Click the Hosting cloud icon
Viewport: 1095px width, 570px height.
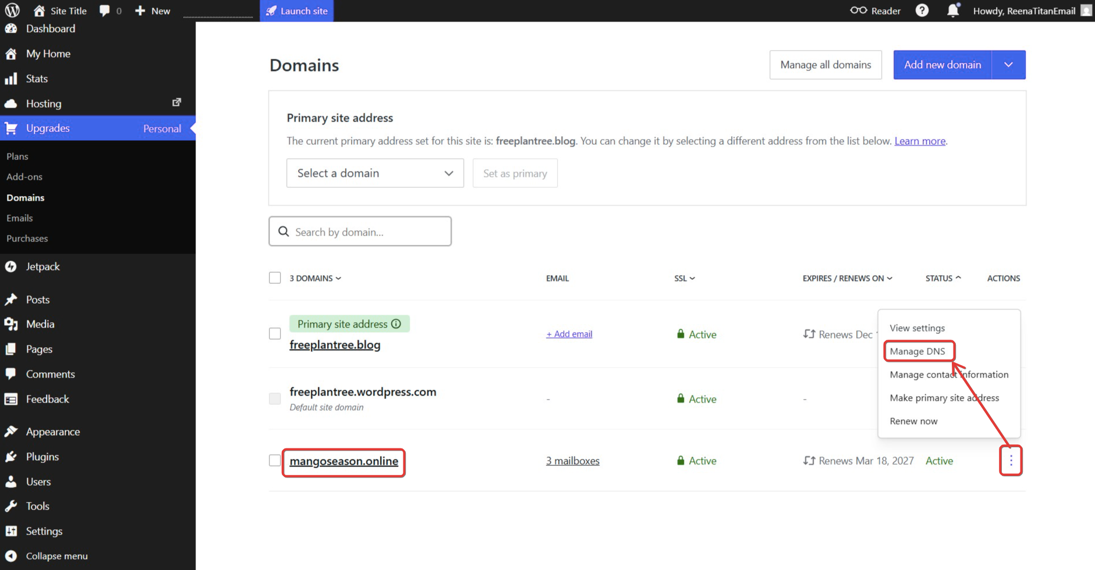coord(11,104)
